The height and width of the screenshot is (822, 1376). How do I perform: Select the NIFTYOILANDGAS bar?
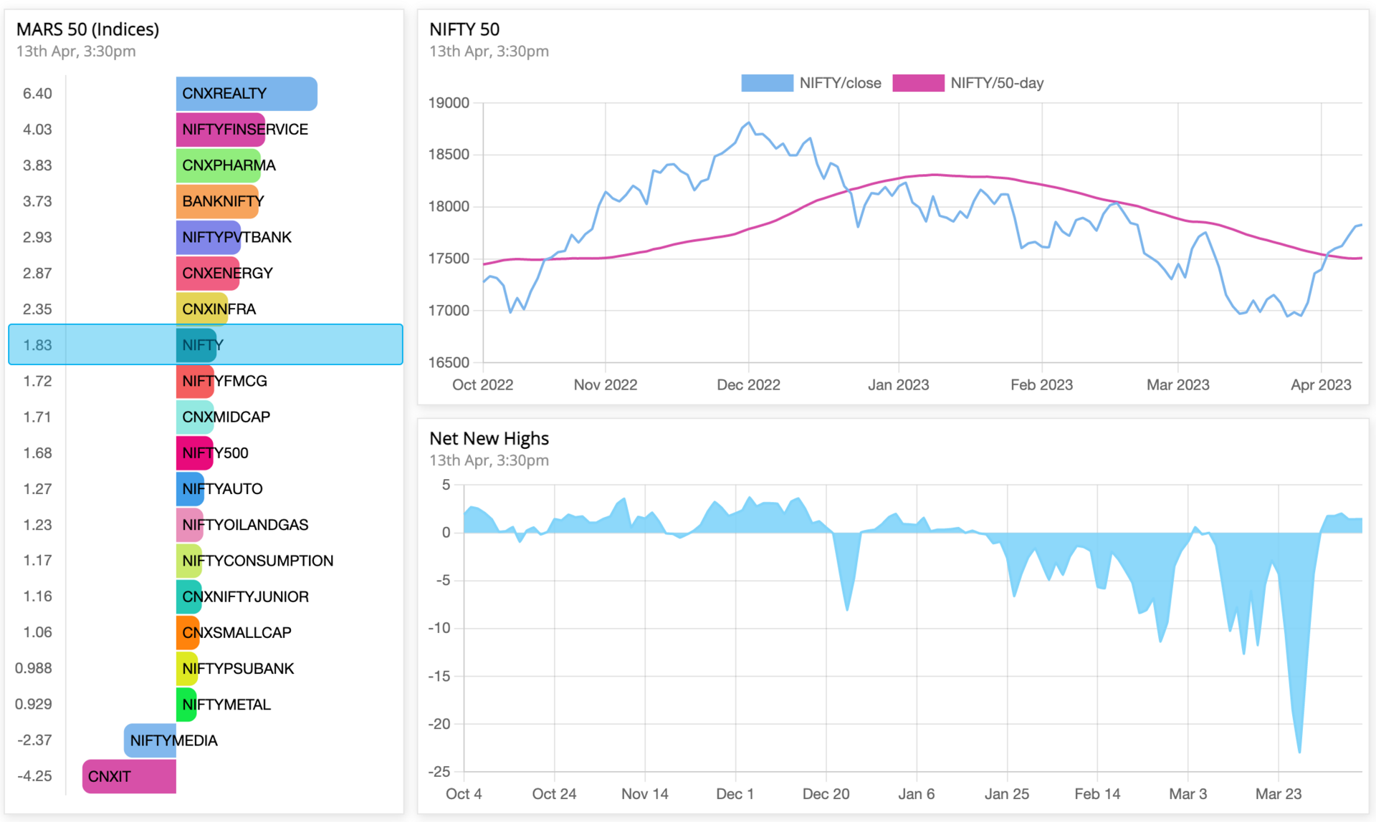[190, 525]
